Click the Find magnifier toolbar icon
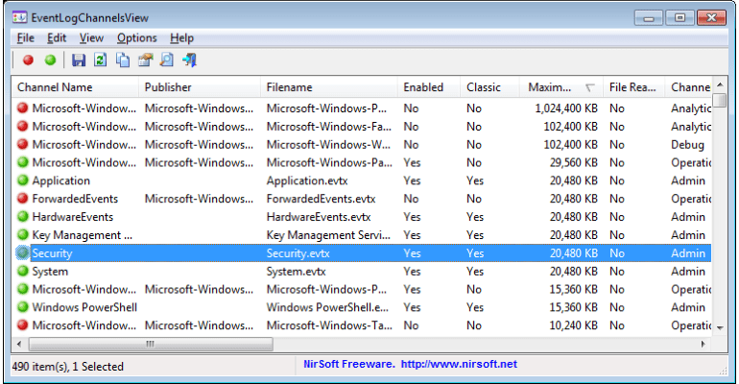 (167, 60)
